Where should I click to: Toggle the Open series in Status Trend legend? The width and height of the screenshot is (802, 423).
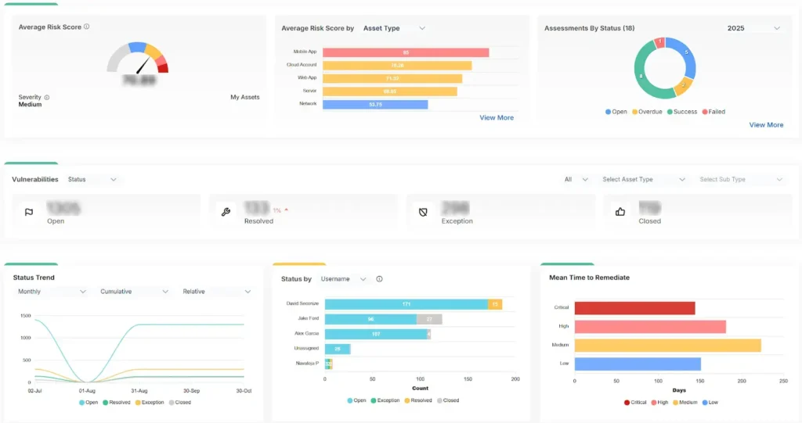(89, 403)
